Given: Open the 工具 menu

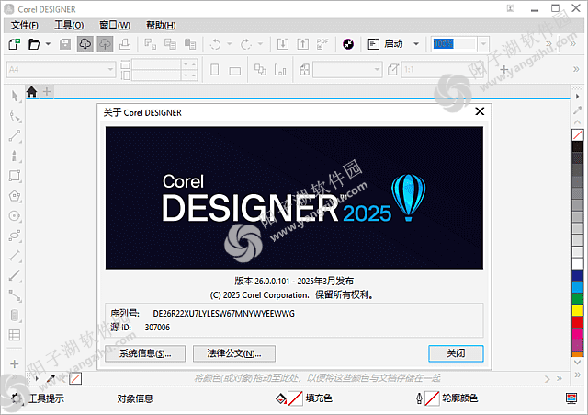Looking at the screenshot, I should (x=69, y=25).
